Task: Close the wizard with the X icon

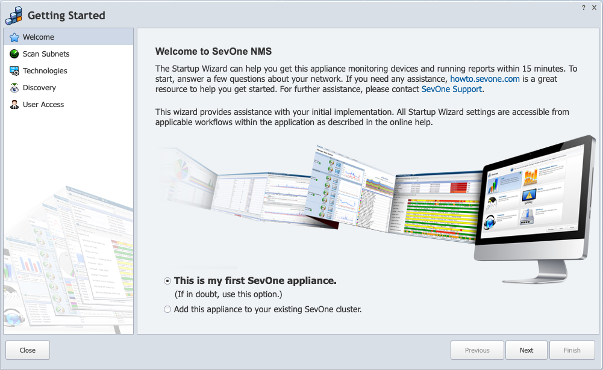Action: [594, 8]
